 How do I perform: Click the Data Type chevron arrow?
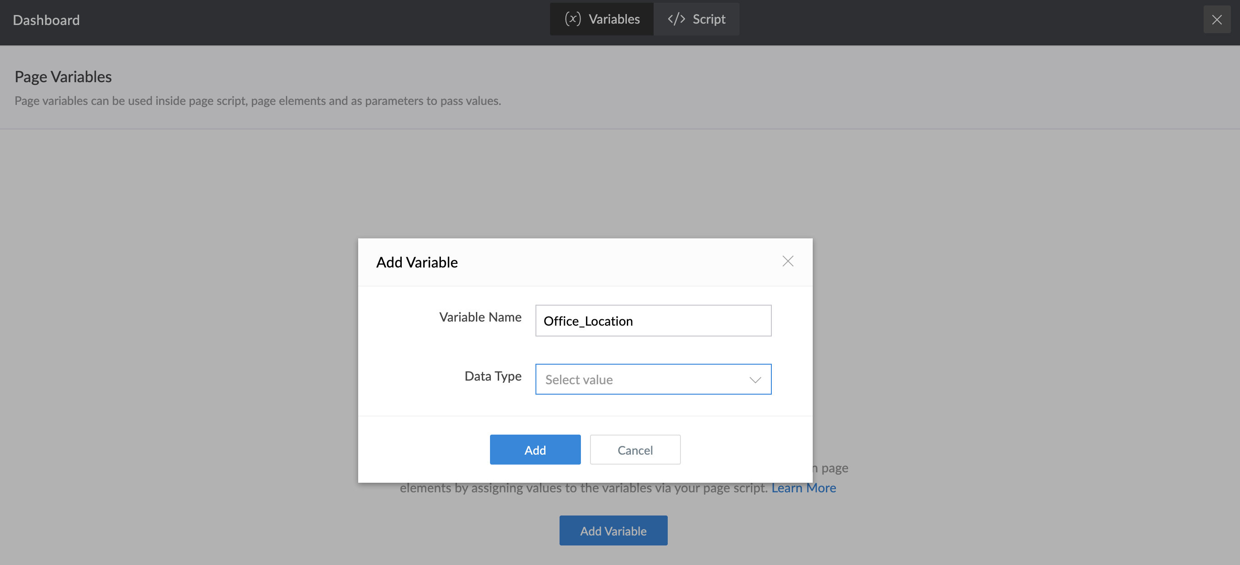(755, 380)
